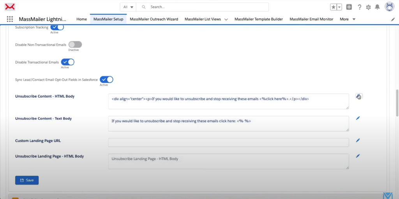Click the Save button
This screenshot has height=199, width=399.
click(x=27, y=180)
